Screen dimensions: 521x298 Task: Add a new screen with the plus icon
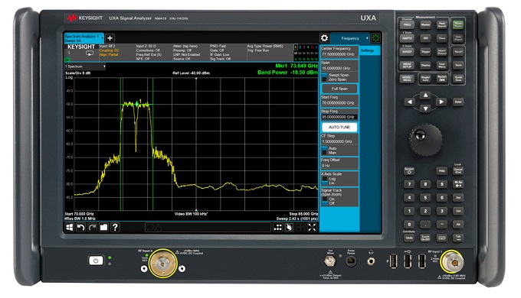click(110, 38)
